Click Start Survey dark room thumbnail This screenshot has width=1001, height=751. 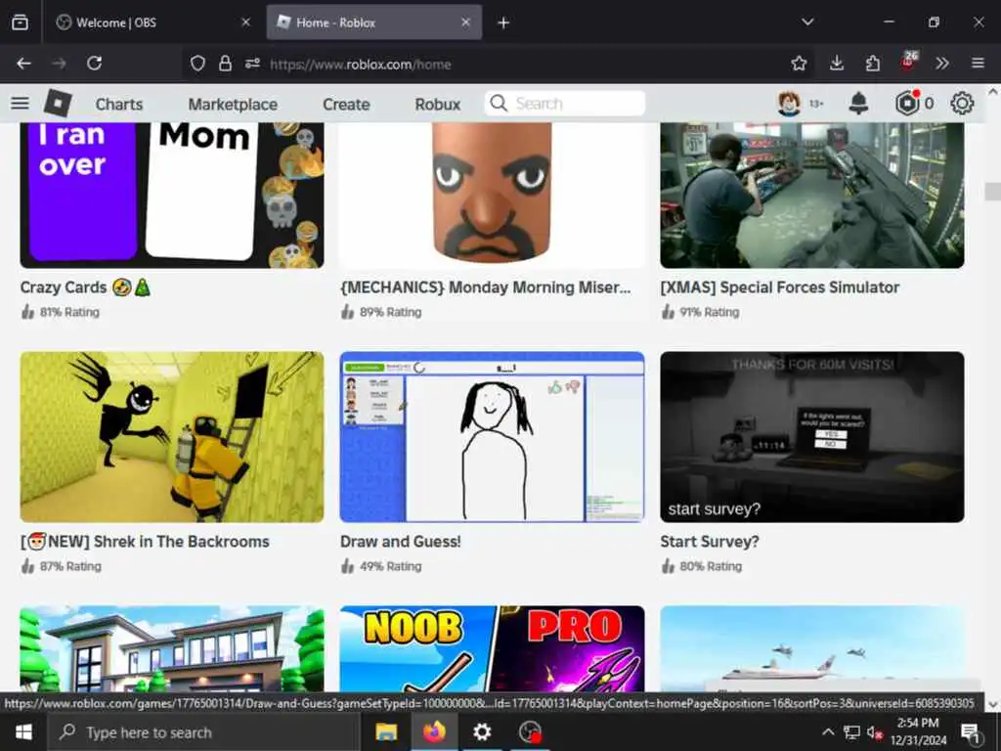[812, 437]
